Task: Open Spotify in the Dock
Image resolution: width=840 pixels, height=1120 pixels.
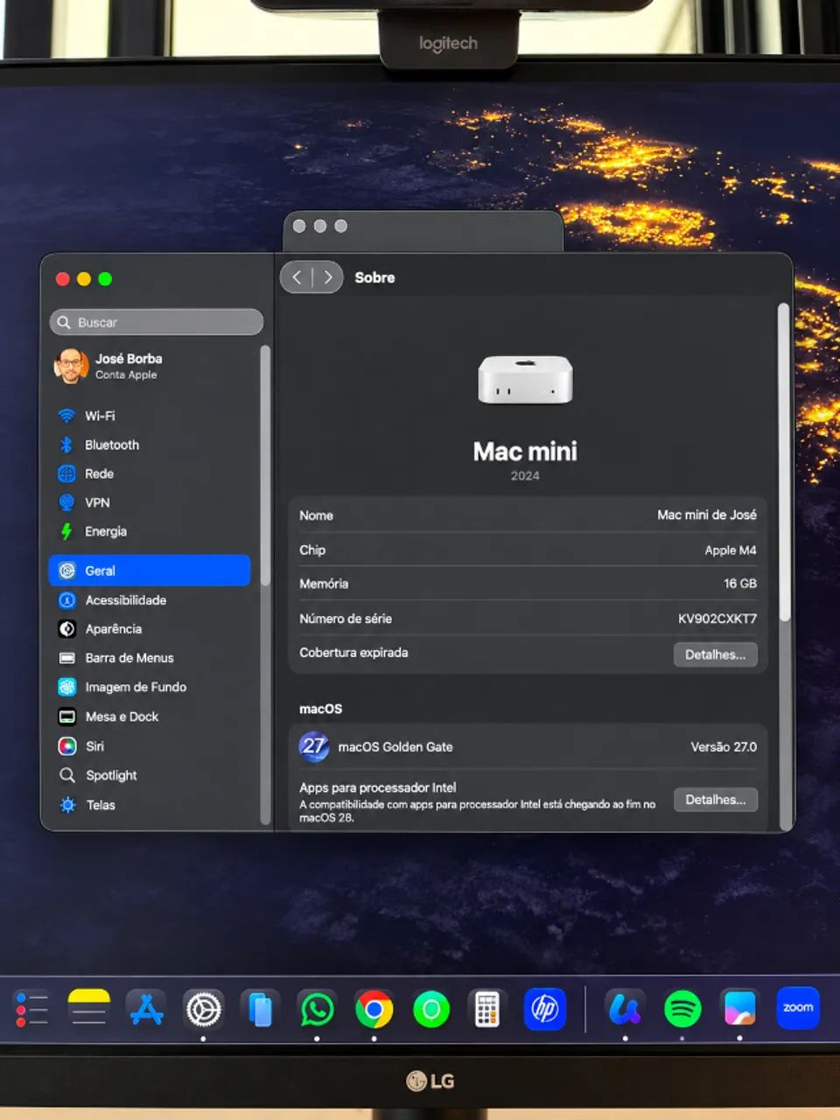Action: pos(682,1010)
